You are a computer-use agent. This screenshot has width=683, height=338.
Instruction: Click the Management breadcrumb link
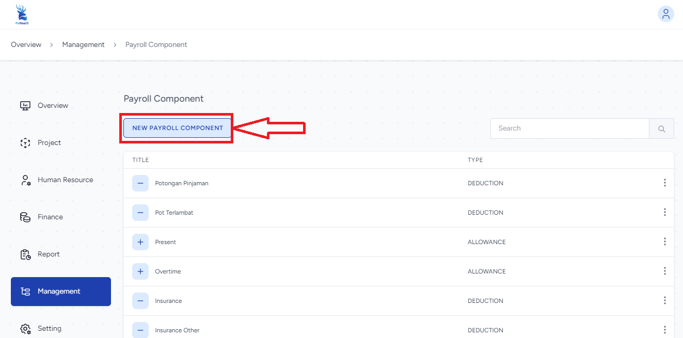[83, 45]
